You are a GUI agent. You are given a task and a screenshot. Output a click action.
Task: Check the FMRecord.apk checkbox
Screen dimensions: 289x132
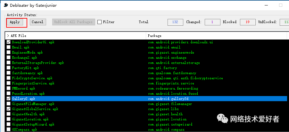pyautogui.click(x=8, y=88)
